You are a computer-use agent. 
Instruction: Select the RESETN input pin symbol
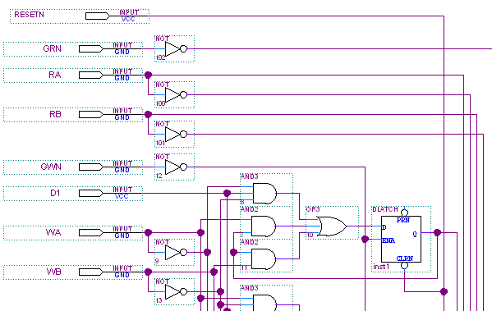pyautogui.click(x=98, y=16)
